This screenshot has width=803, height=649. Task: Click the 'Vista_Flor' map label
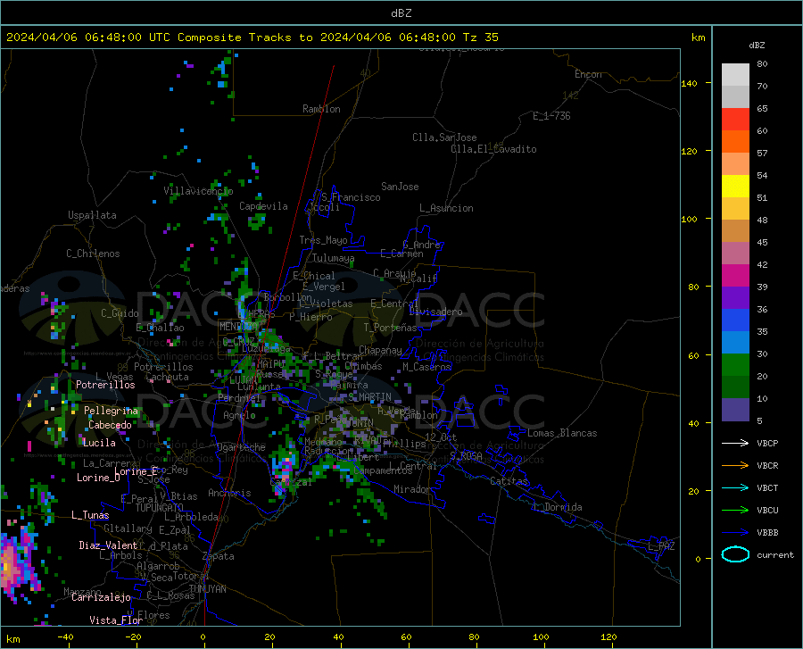116,620
